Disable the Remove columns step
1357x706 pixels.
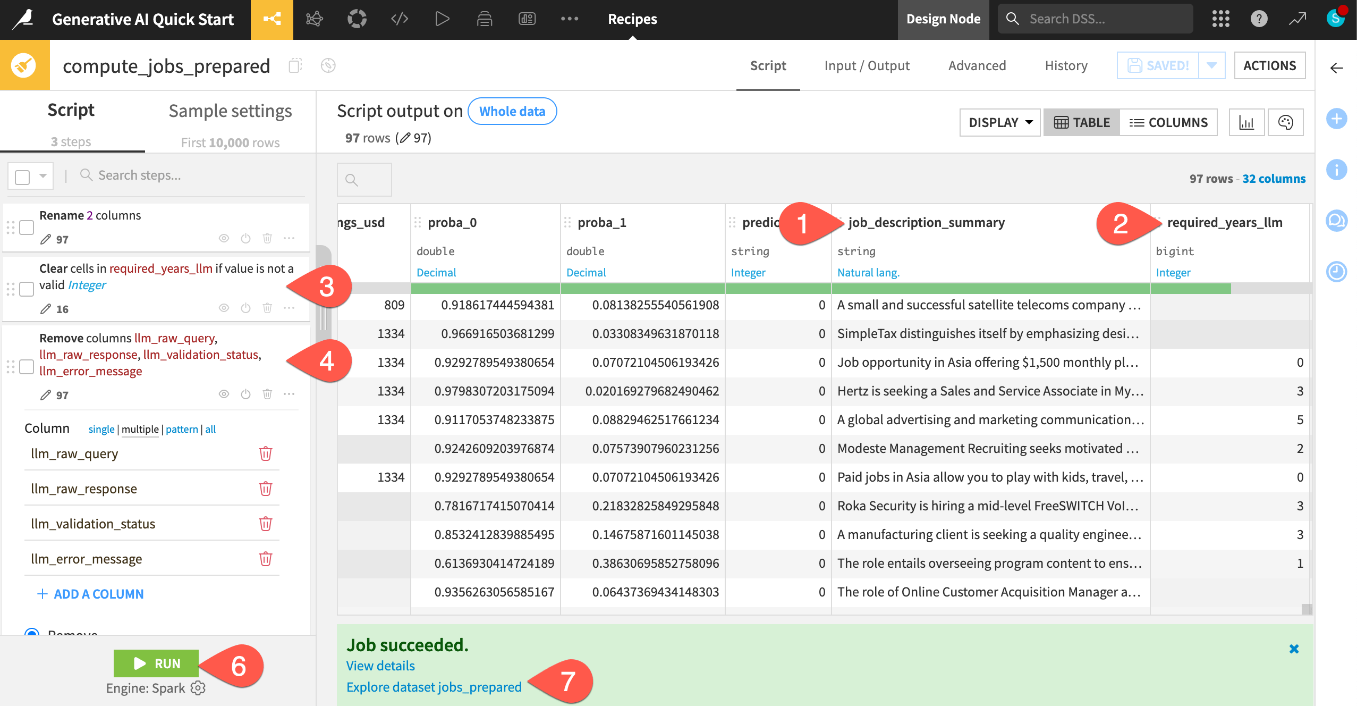tap(245, 393)
